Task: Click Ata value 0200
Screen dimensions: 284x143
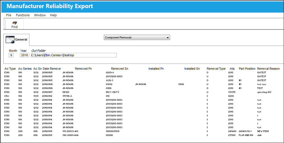Action: point(231,96)
